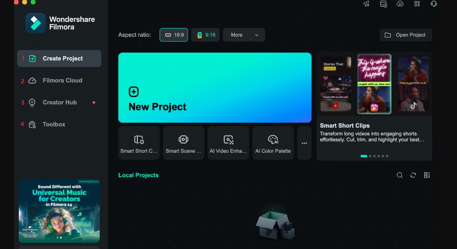Select the 16:9 aspect ratio
This screenshot has height=249, width=457.
coord(174,35)
